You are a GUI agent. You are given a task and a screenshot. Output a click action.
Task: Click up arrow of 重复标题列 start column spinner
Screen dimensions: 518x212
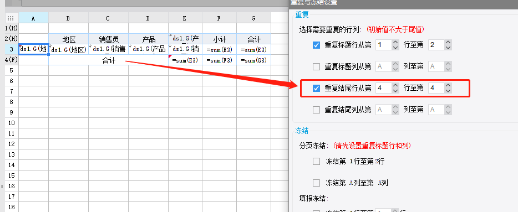(x=396, y=64)
